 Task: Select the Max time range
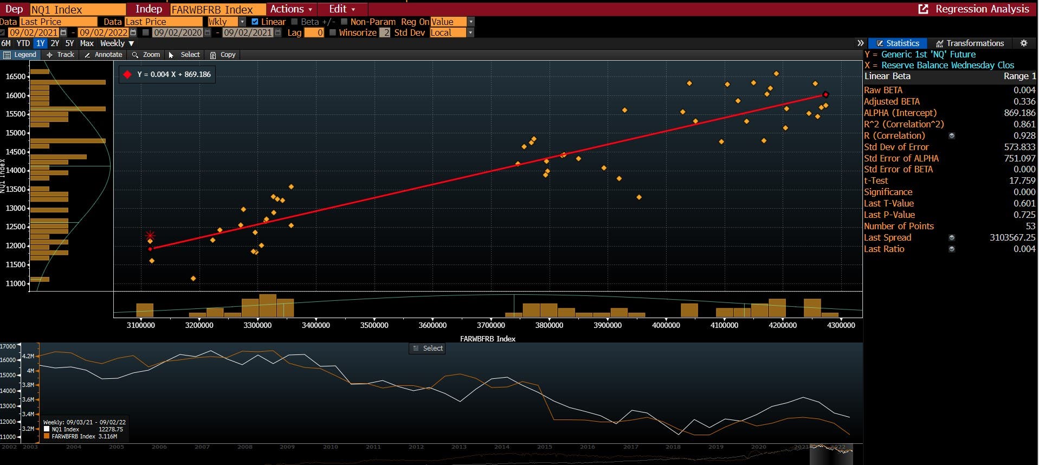87,43
